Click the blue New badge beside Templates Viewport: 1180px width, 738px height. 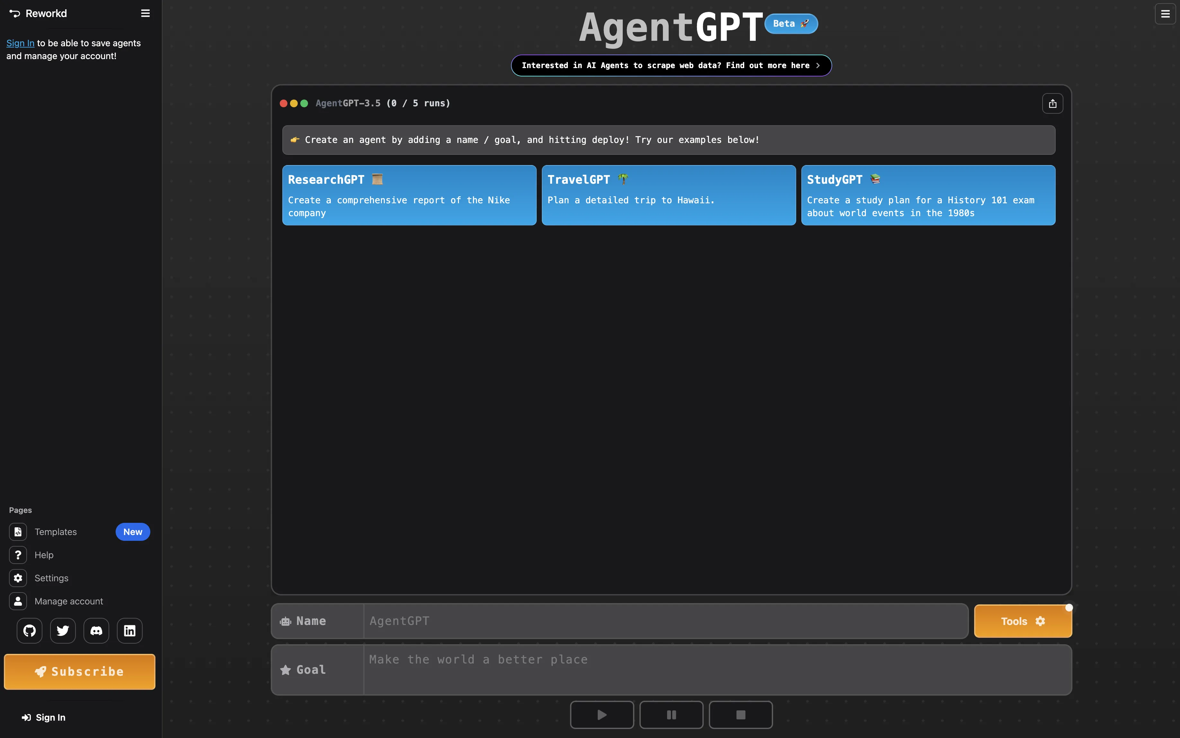pos(133,532)
